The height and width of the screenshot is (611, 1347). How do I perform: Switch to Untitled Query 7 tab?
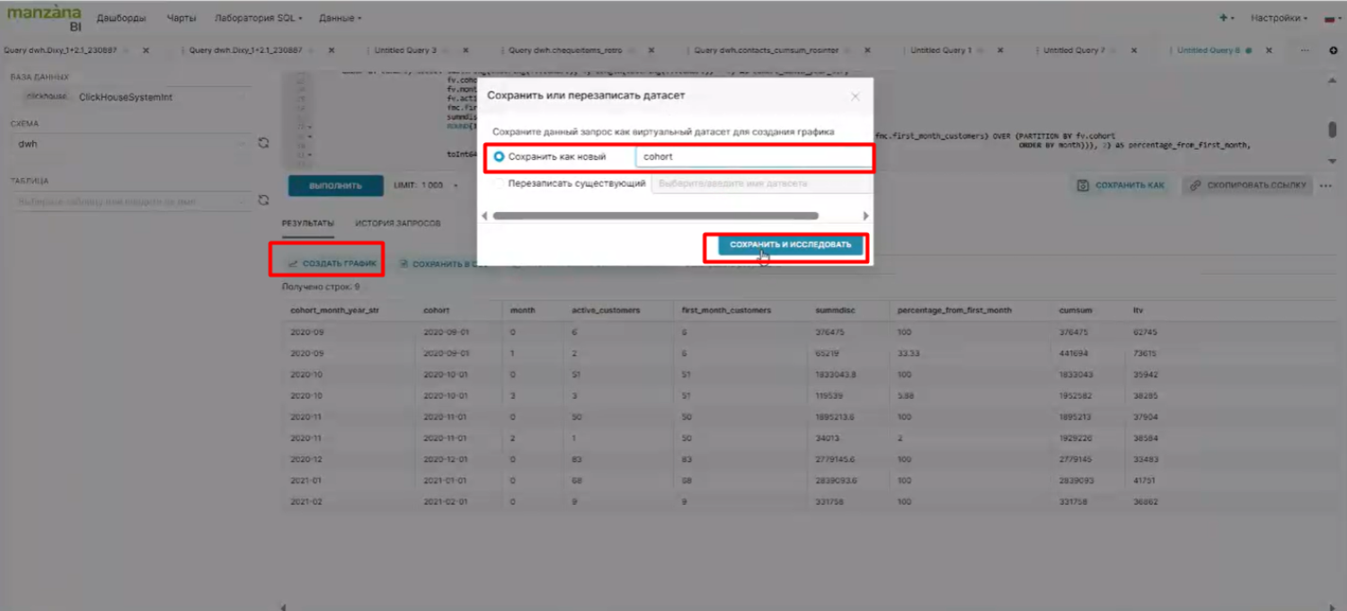pos(1074,50)
